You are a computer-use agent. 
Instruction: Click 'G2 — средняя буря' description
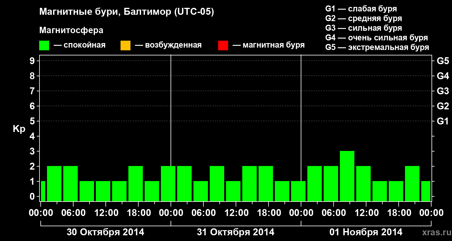363,18
